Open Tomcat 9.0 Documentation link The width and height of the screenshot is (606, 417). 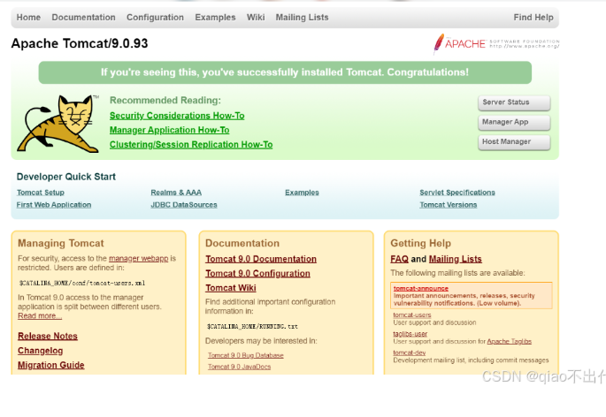(261, 259)
